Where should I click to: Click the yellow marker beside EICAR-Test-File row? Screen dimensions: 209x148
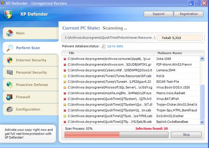coord(65,82)
